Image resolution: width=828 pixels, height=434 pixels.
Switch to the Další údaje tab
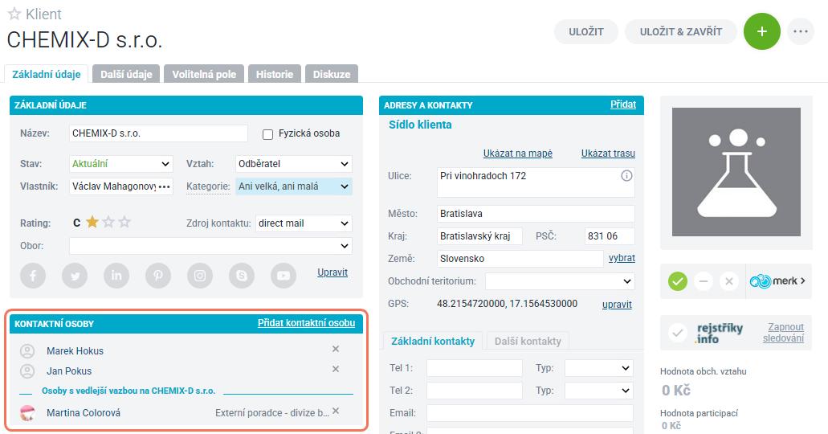click(x=126, y=74)
